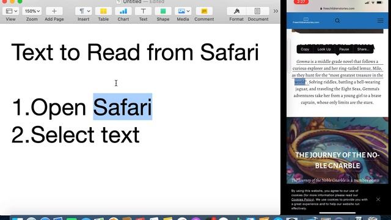
Task: Open the Document inspector
Action: [258, 11]
